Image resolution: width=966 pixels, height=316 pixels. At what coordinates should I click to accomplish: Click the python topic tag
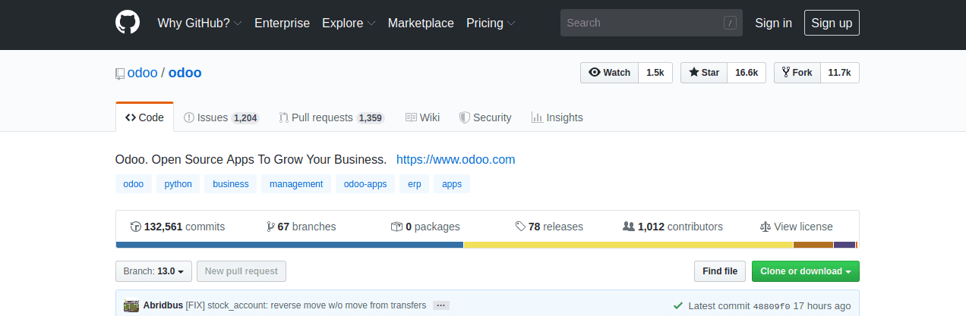tap(178, 184)
